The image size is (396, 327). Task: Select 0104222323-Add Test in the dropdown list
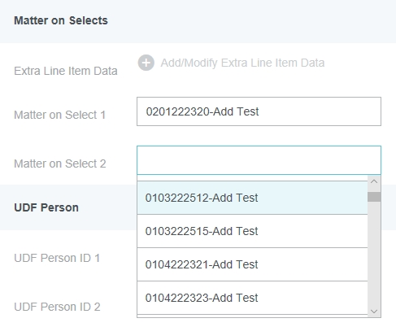[x=252, y=298]
